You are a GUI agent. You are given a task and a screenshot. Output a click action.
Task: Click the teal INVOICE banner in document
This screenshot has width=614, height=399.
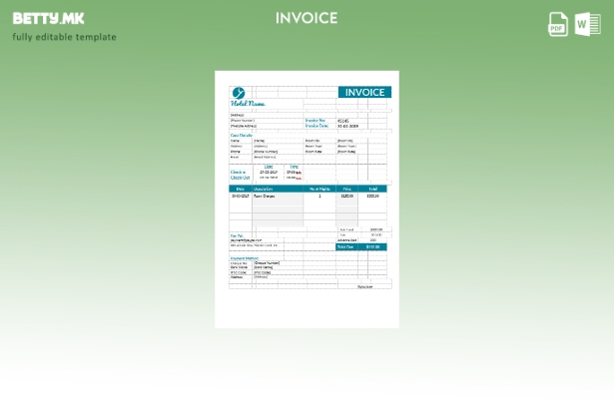pyautogui.click(x=364, y=92)
